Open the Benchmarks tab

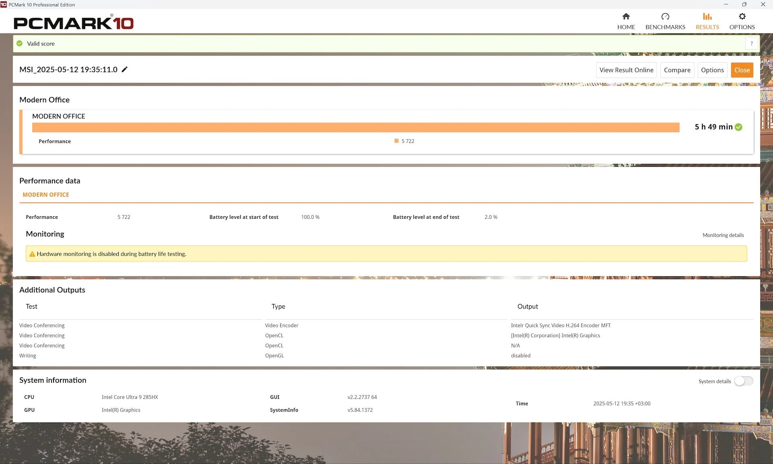coord(665,21)
